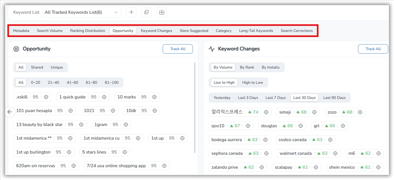
Task: Track the douglas keyword target icon
Action: [x=301, y=126]
